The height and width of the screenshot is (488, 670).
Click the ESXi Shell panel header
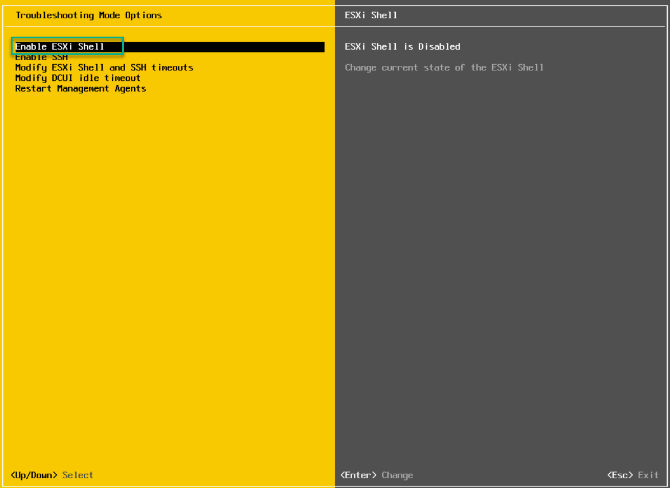point(371,15)
